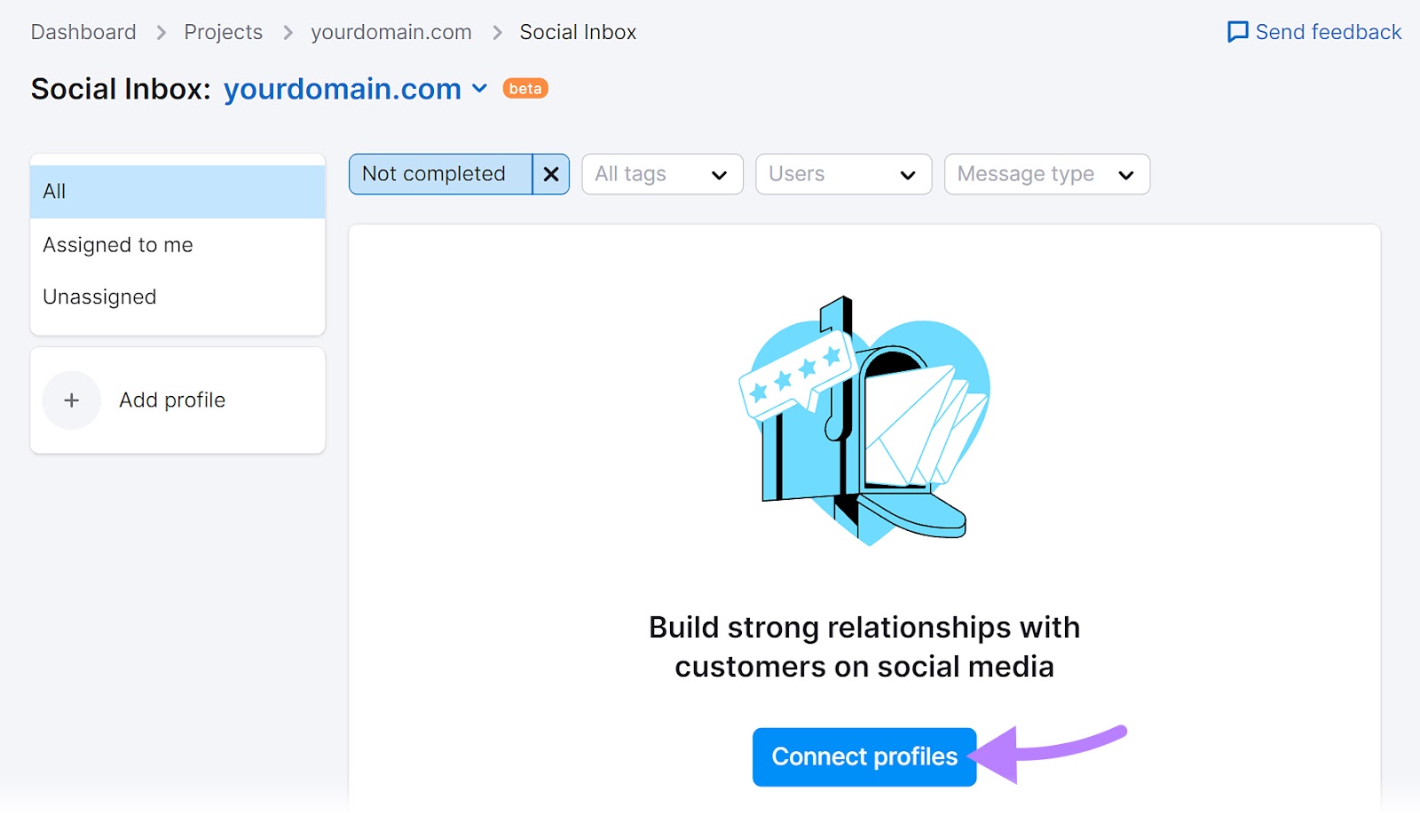This screenshot has width=1420, height=824.
Task: Open yourdomain.com breadcrumb link
Action: [391, 33]
